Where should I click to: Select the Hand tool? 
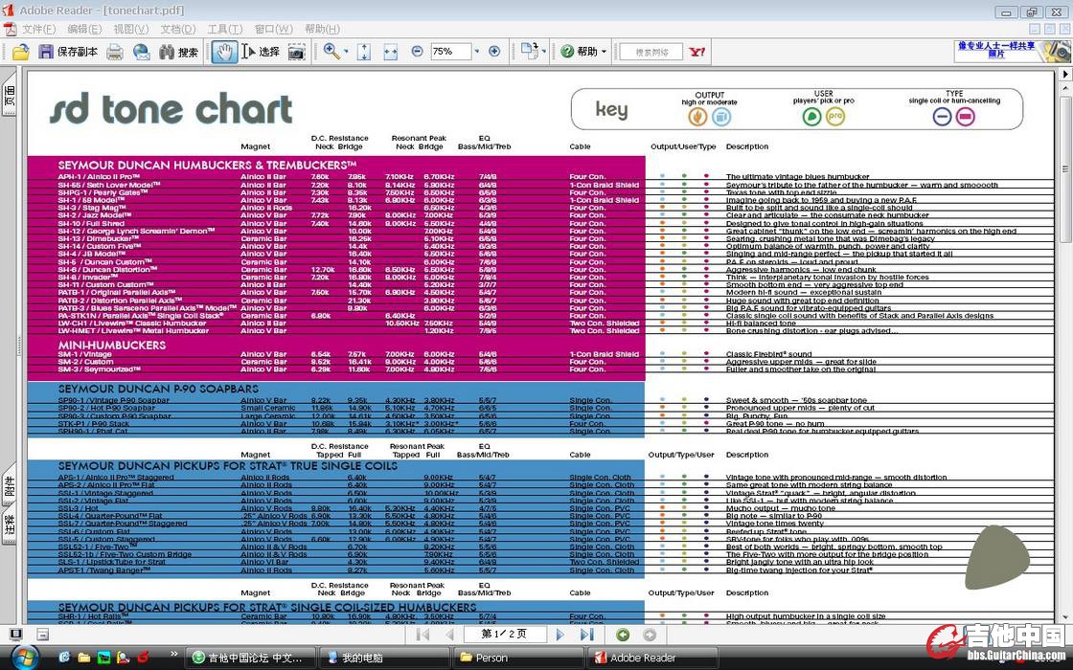coord(224,52)
